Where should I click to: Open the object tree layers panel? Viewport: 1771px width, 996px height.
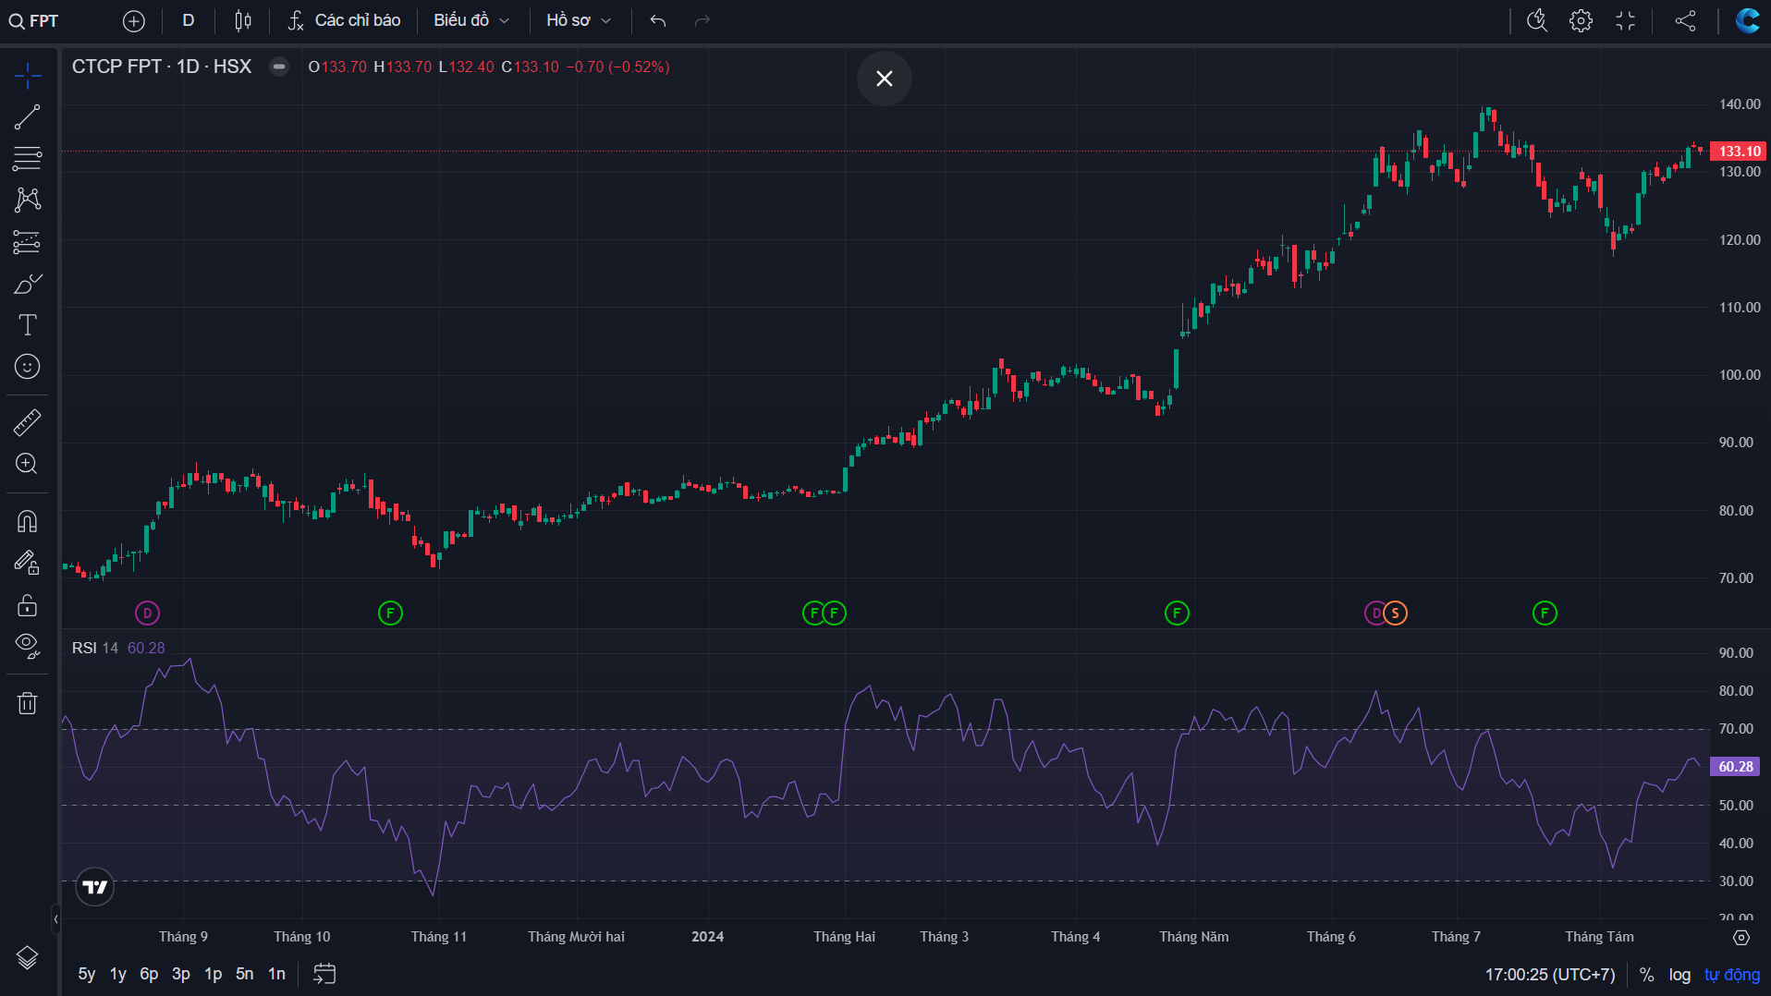[28, 958]
